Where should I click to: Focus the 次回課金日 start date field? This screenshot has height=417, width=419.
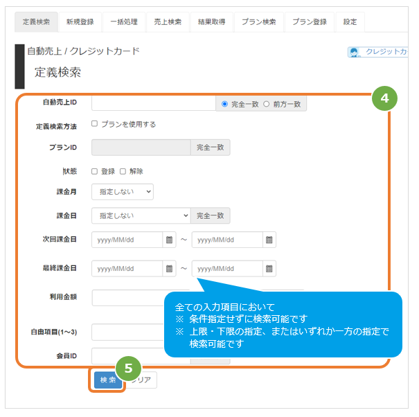(x=127, y=240)
